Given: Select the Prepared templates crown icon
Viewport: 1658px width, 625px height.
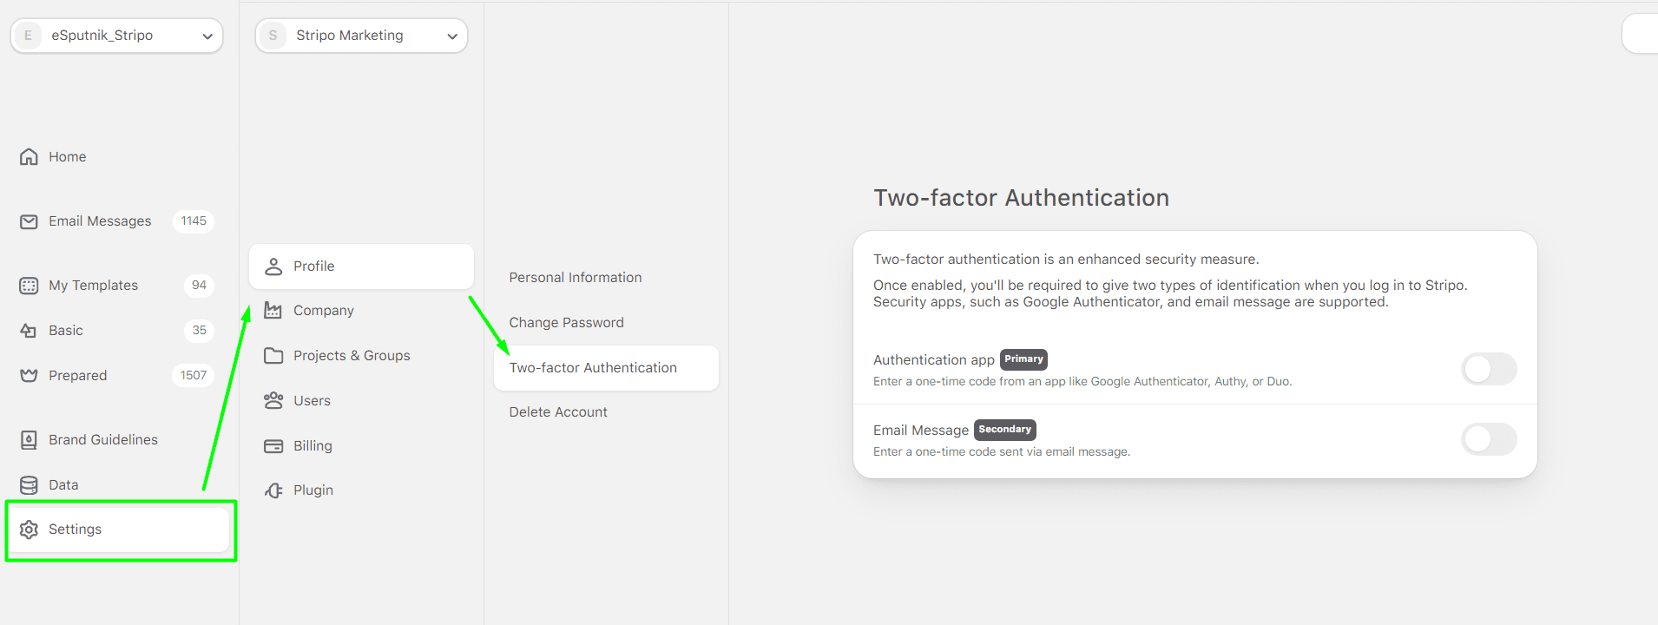Looking at the screenshot, I should [29, 376].
